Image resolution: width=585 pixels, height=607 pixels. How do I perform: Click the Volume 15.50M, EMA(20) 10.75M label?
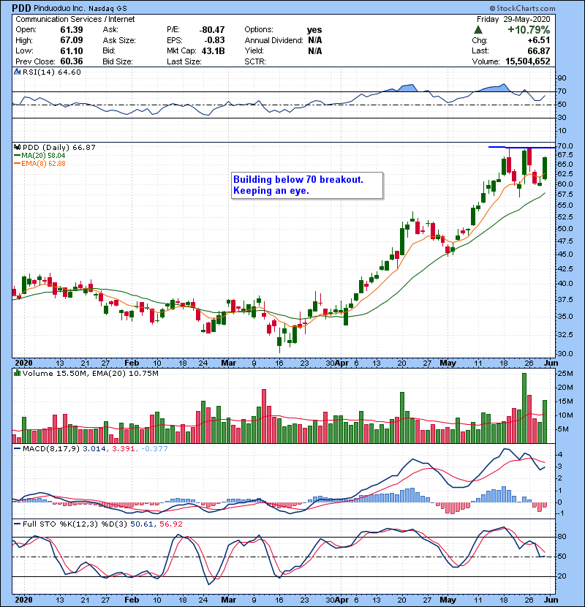(91, 373)
